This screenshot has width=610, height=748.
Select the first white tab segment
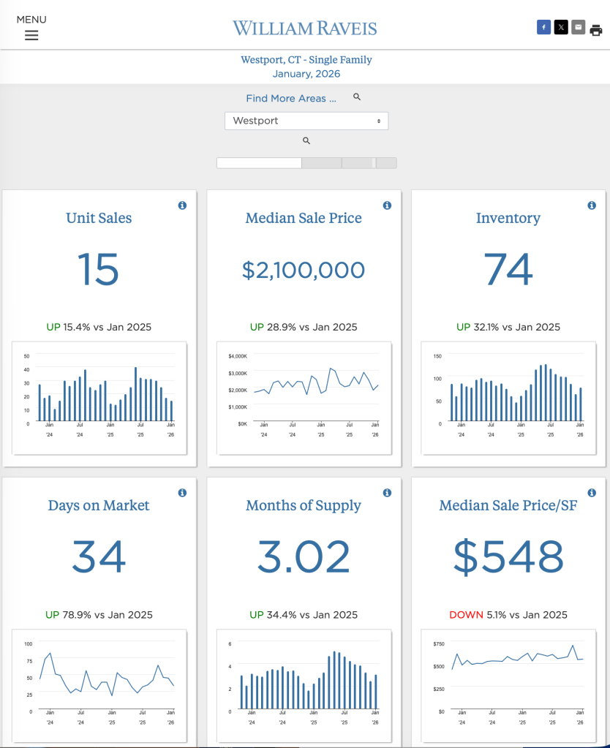coord(259,163)
